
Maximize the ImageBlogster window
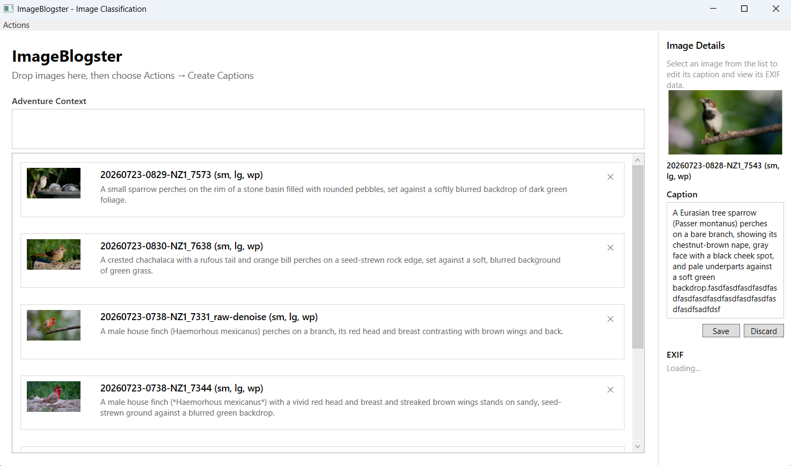[744, 9]
